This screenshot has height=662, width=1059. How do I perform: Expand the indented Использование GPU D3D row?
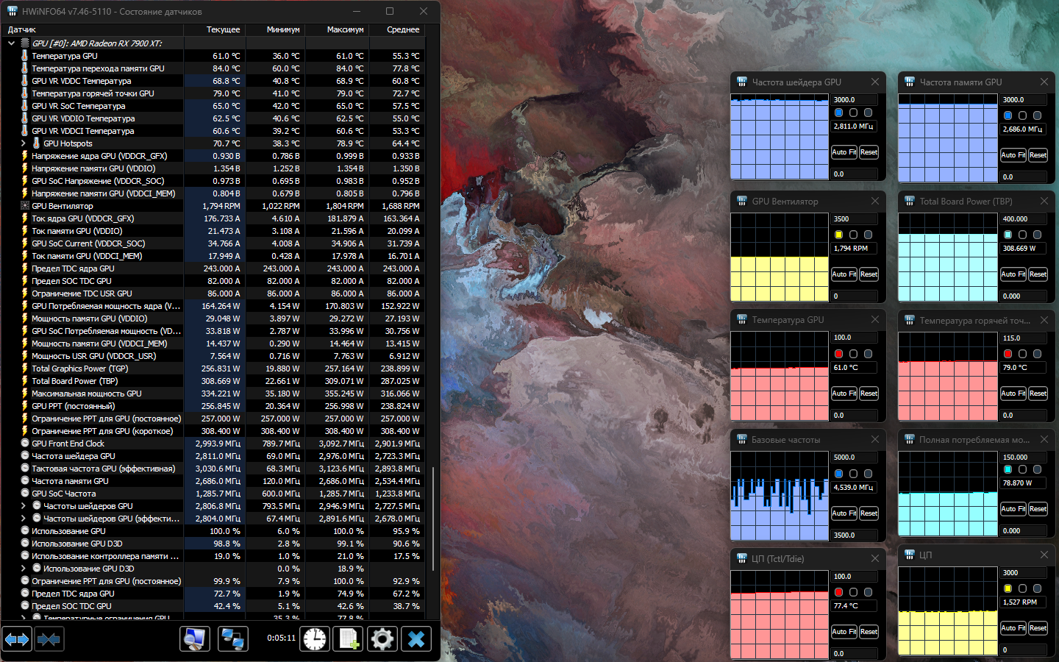pos(24,569)
